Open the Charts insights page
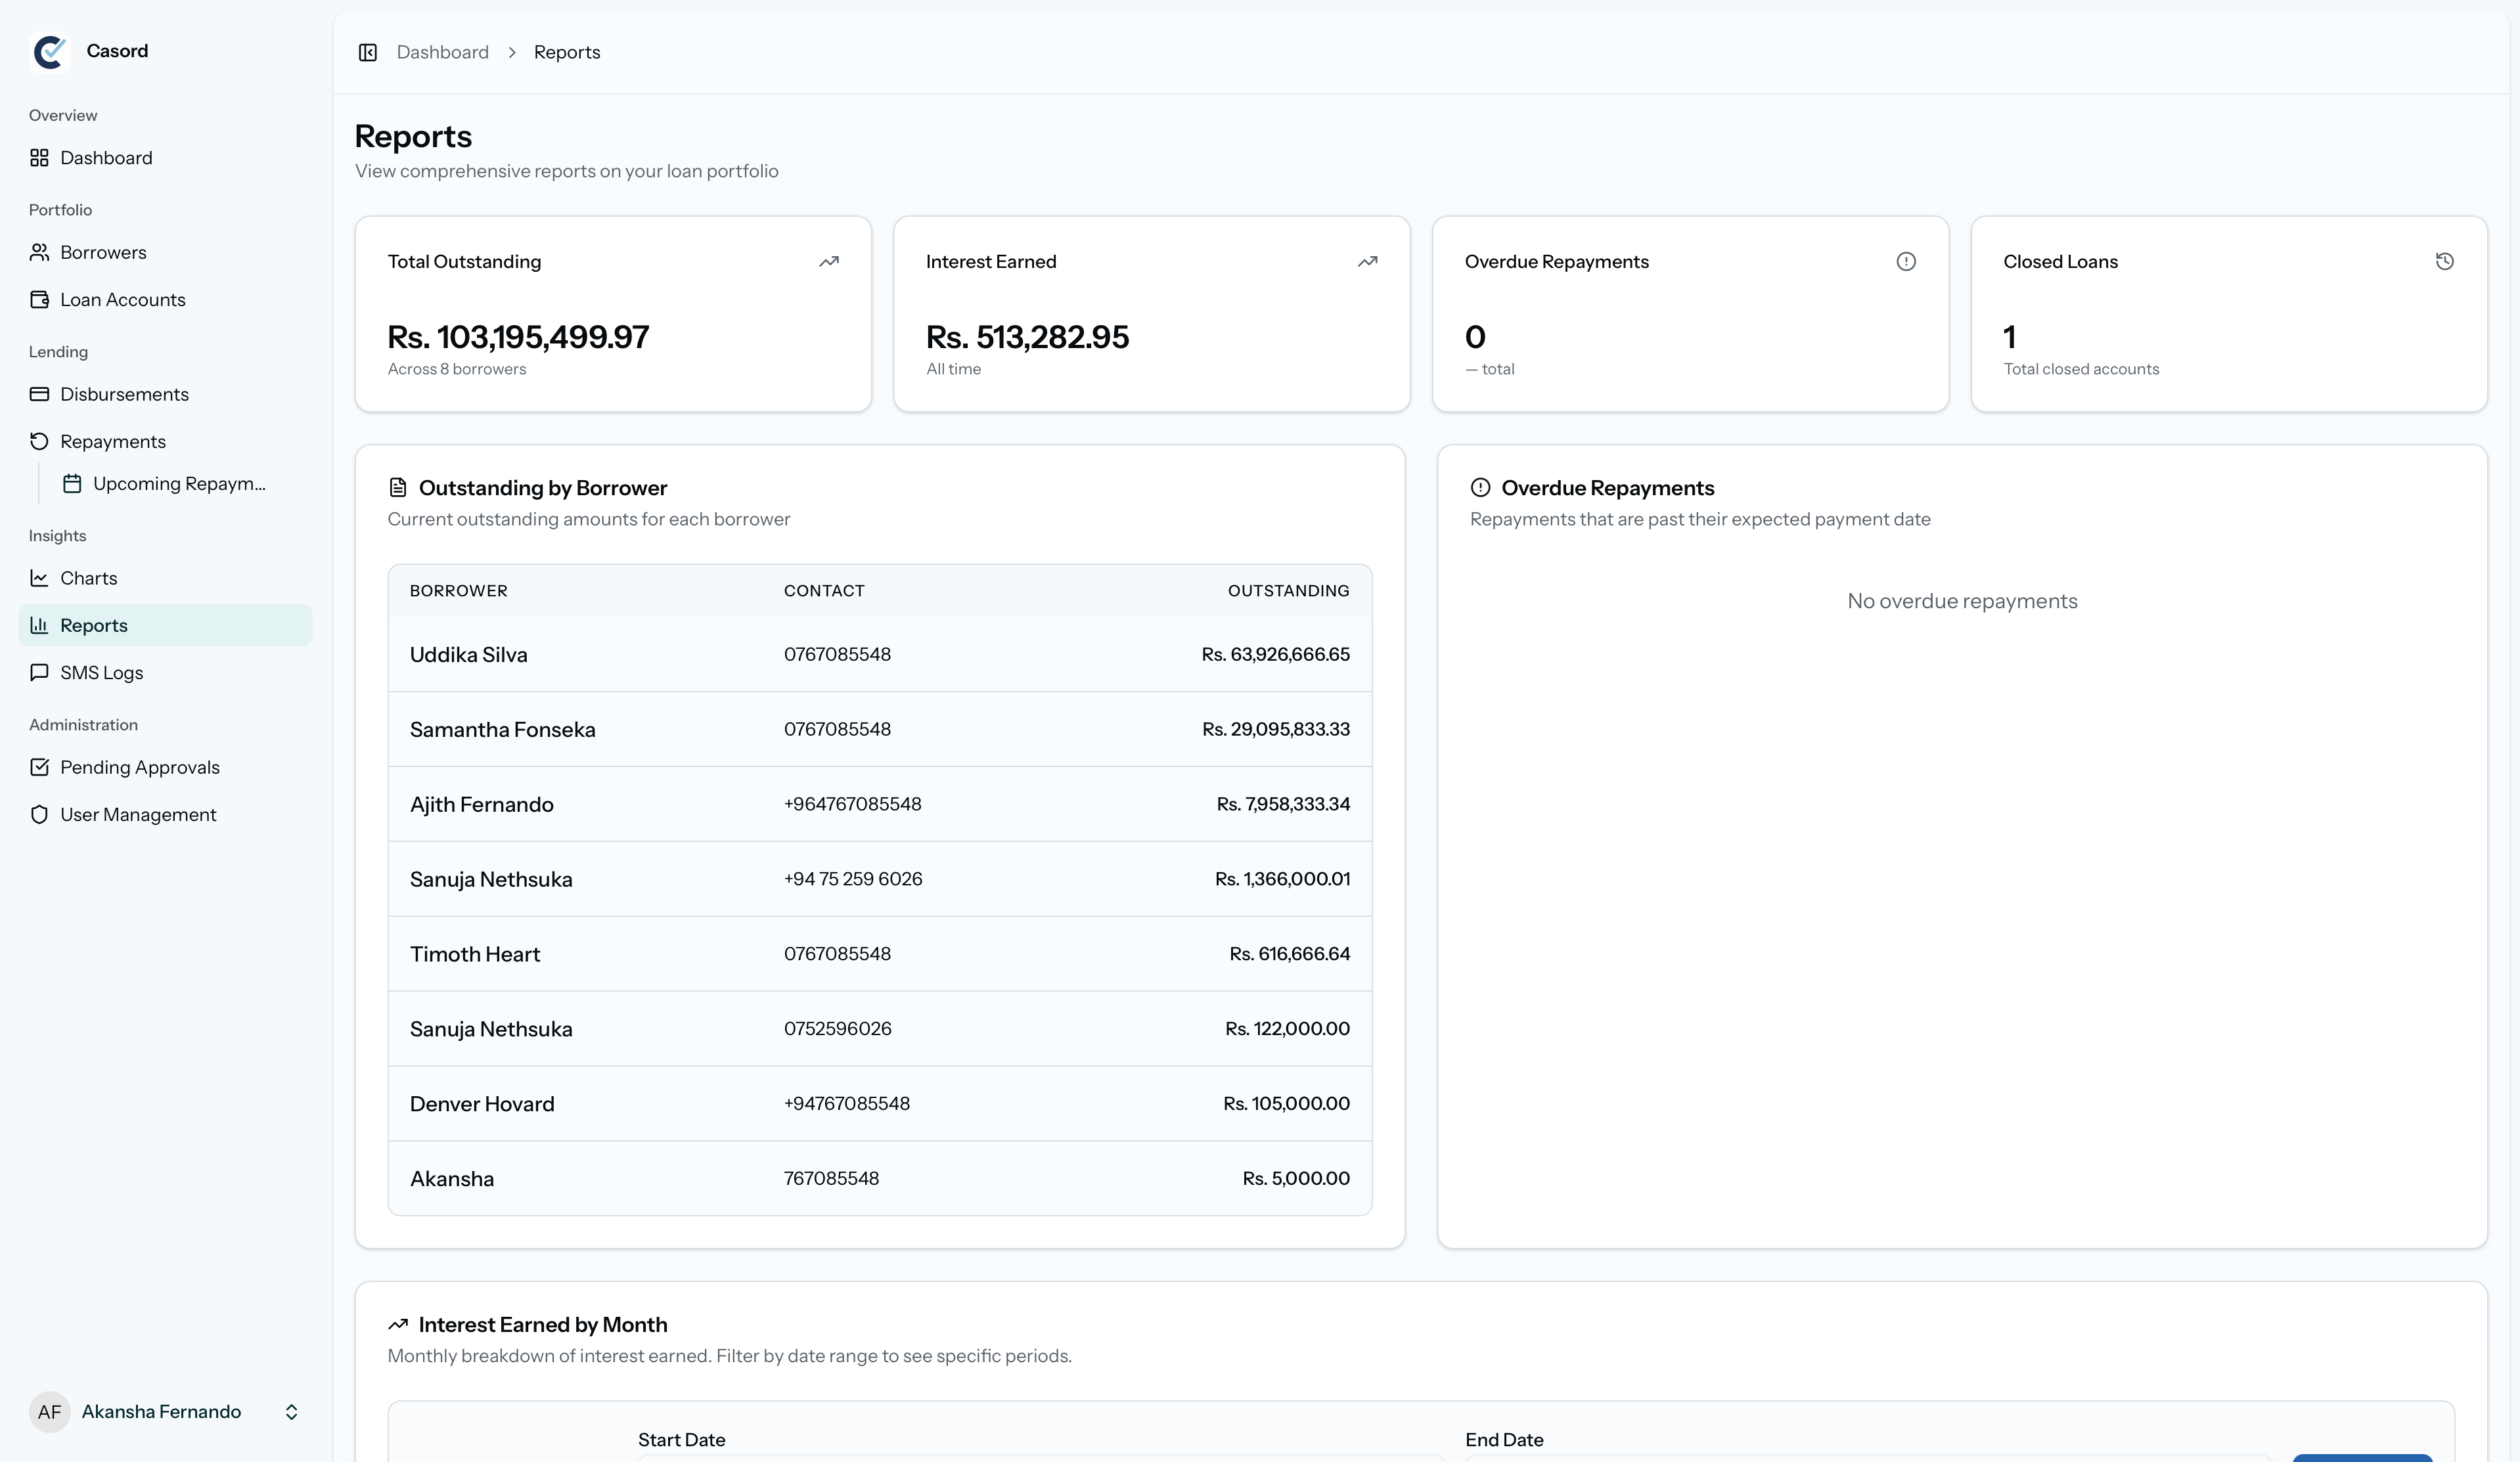Viewport: 2520px width, 1462px height. click(88, 578)
